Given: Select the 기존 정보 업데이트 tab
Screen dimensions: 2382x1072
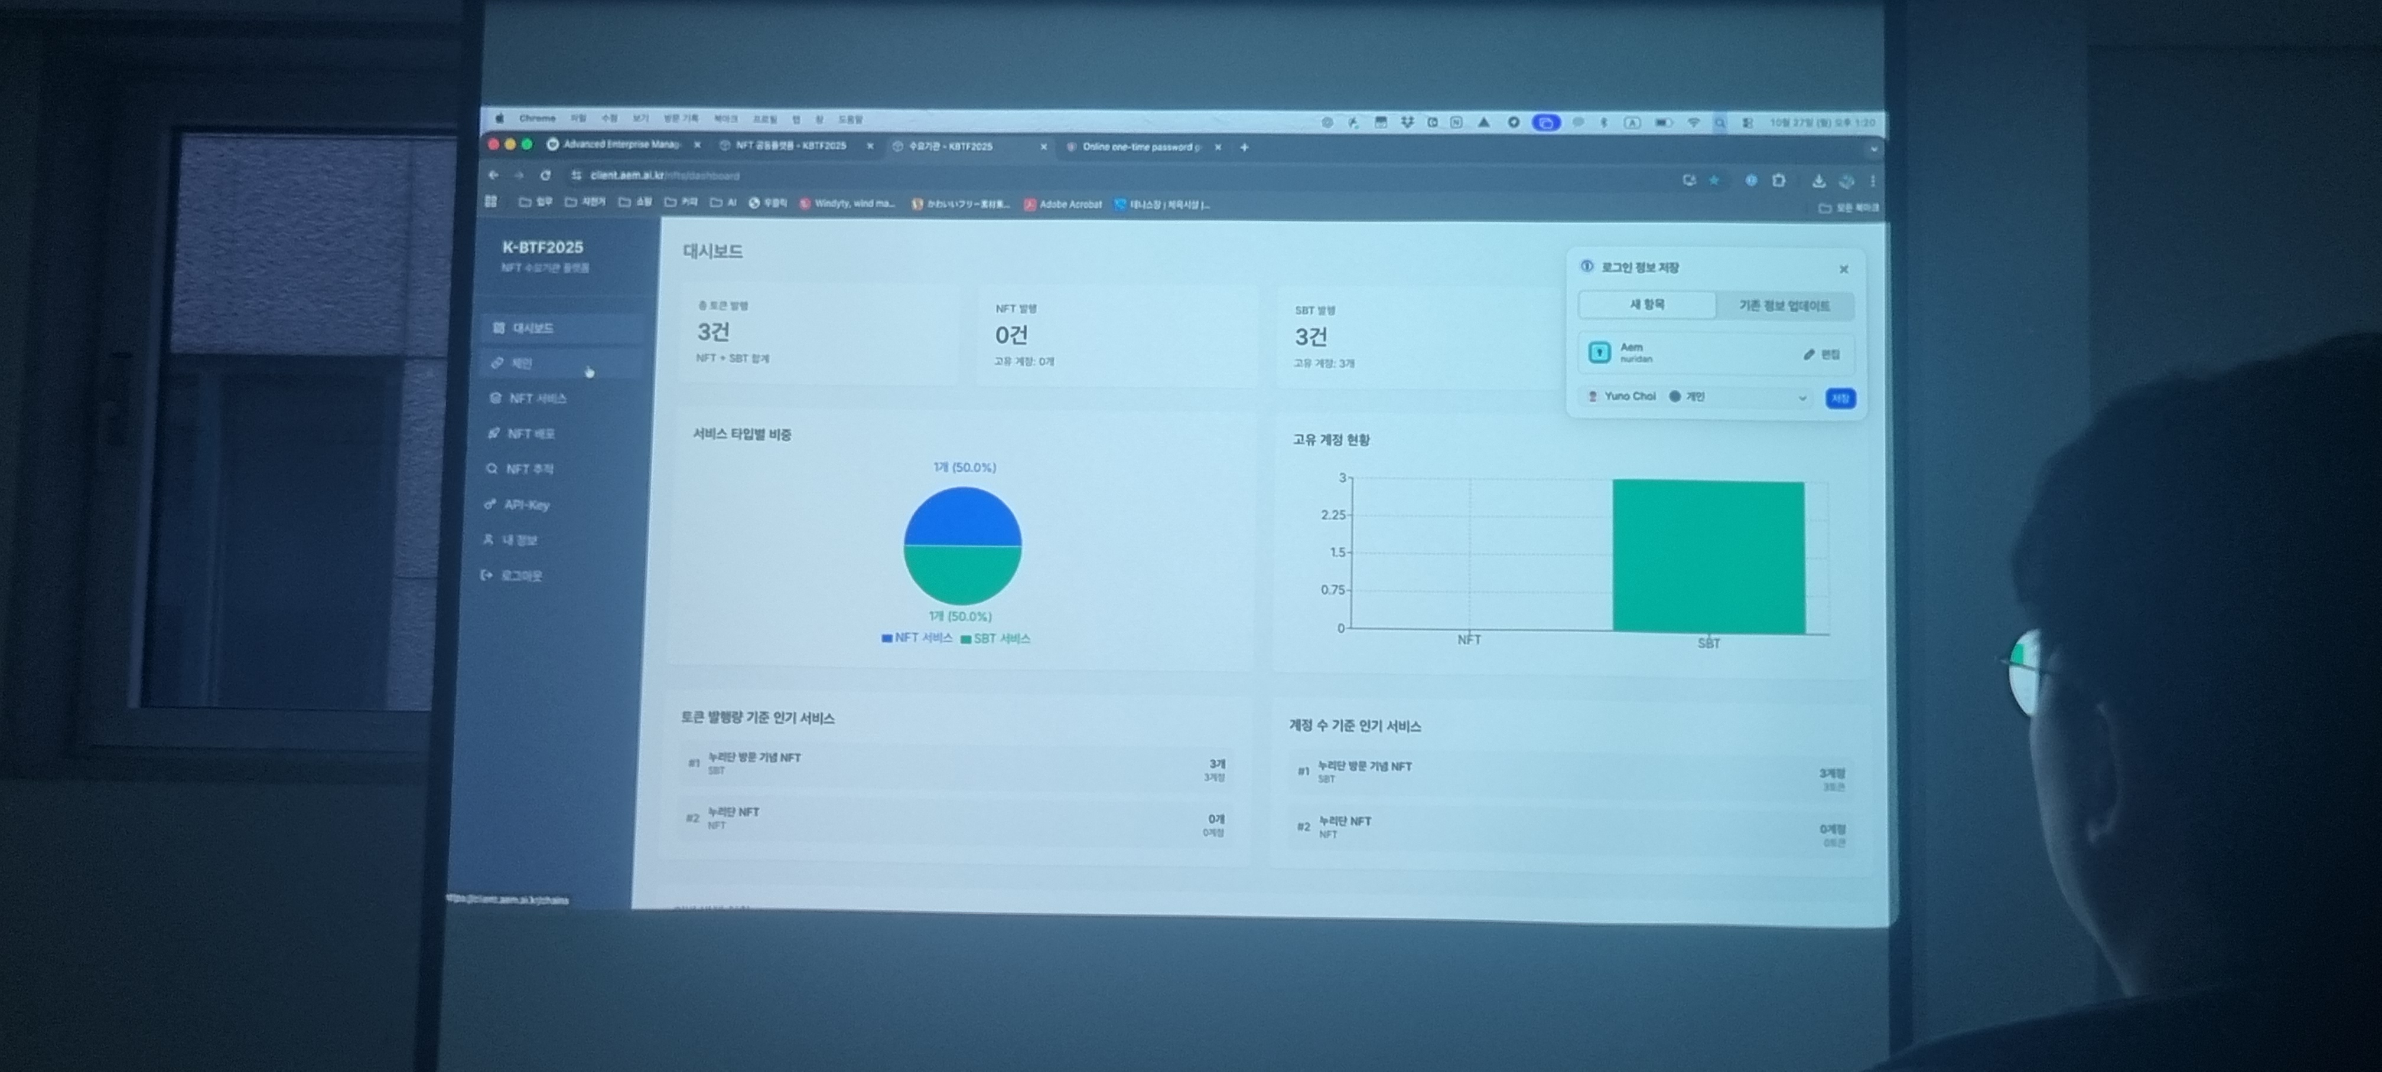Looking at the screenshot, I should pyautogui.click(x=1785, y=306).
